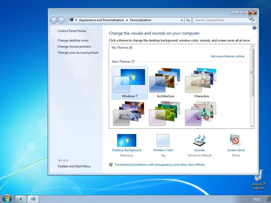Select the Characters theme
Screen dimensions: 271x203
point(201,83)
